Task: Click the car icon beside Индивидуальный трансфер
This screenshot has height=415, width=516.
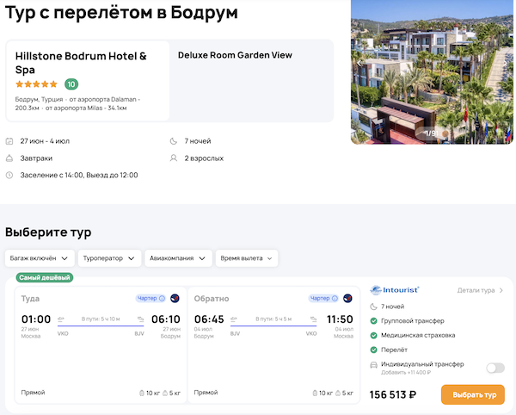Action: [373, 368]
